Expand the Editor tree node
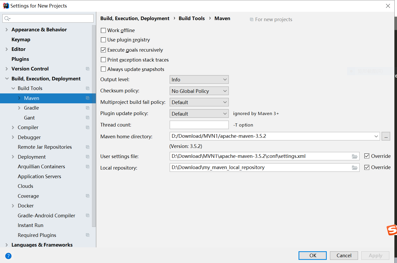 7,49
